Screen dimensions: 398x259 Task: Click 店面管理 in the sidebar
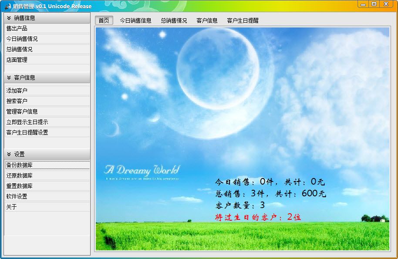(x=17, y=60)
